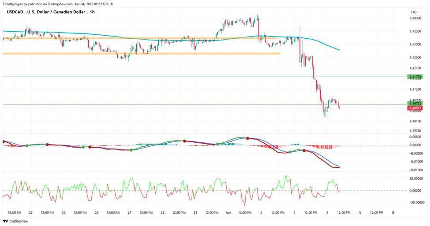430x226 pixels.
Task: Click the 25 date label on time axis
Action: pos(64,213)
